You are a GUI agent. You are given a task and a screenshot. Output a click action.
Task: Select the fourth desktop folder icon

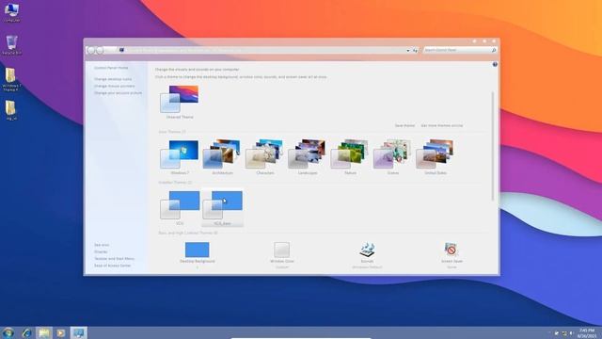[x=11, y=111]
